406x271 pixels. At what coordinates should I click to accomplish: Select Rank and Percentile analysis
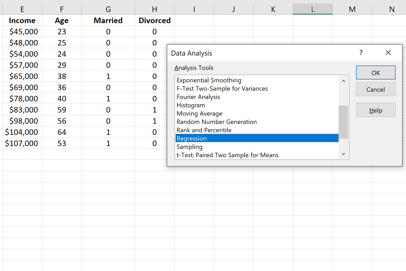click(x=204, y=130)
